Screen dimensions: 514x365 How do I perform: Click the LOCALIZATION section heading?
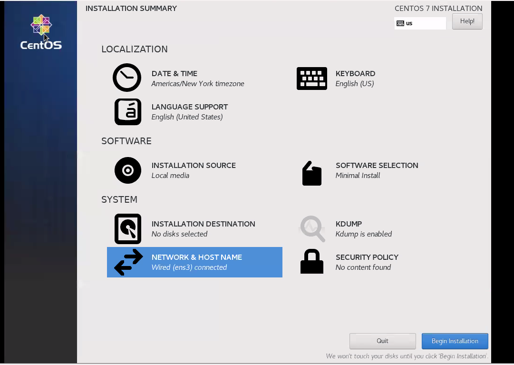(135, 49)
